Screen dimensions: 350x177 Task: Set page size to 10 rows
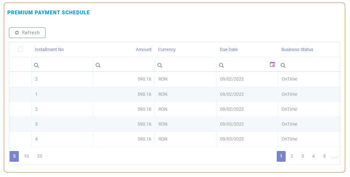(x=26, y=156)
